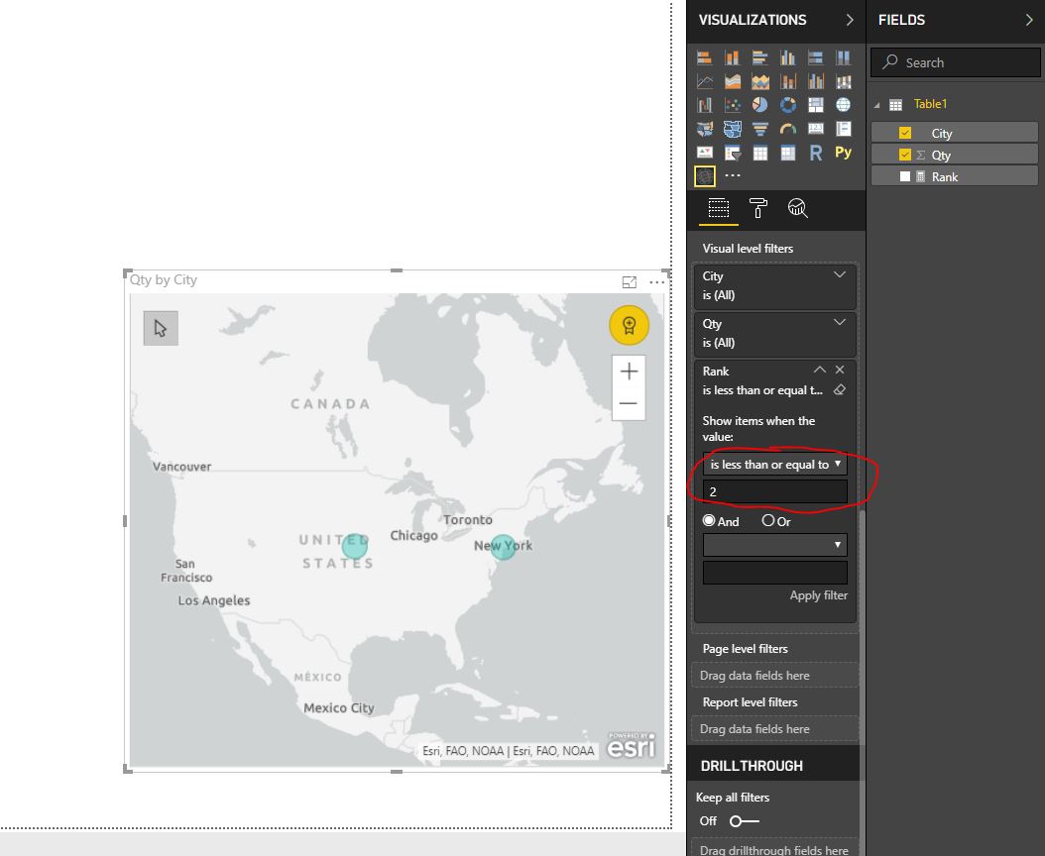The width and height of the screenshot is (1045, 856).
Task: Select Line and stacked column chart visualization
Action: (x=788, y=81)
